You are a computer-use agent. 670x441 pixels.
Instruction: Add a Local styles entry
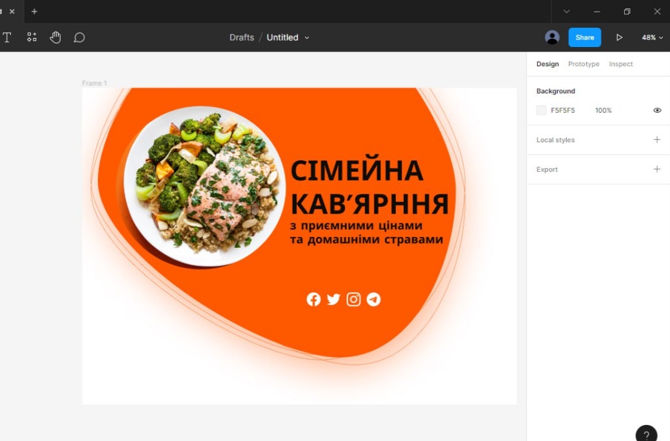pos(656,140)
